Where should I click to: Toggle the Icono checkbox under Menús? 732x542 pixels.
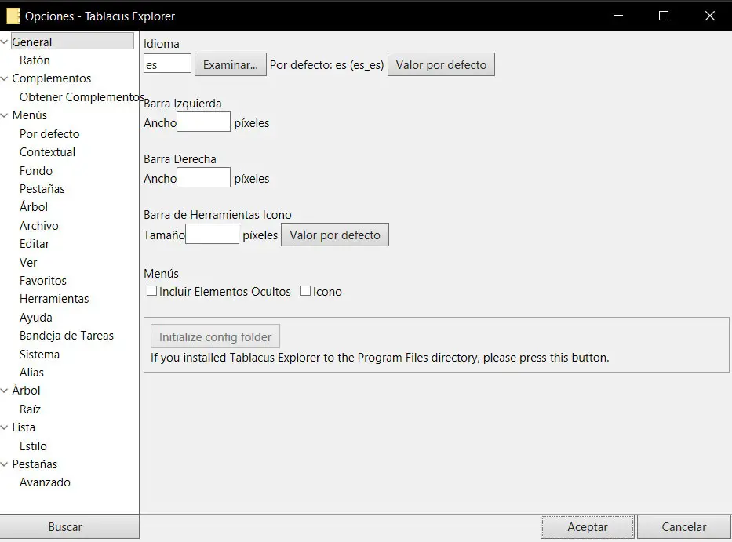click(x=305, y=291)
